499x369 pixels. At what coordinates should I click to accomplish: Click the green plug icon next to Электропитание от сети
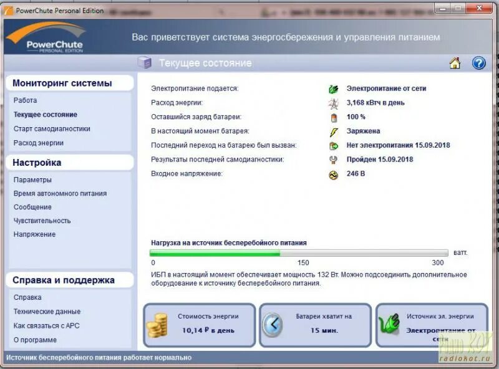(x=333, y=89)
